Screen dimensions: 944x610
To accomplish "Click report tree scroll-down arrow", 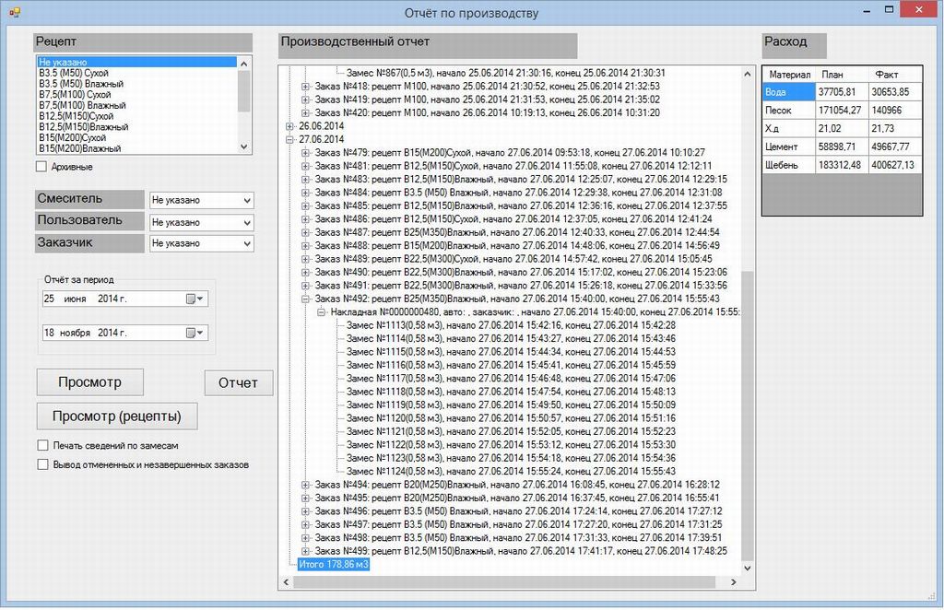I will pyautogui.click(x=747, y=568).
